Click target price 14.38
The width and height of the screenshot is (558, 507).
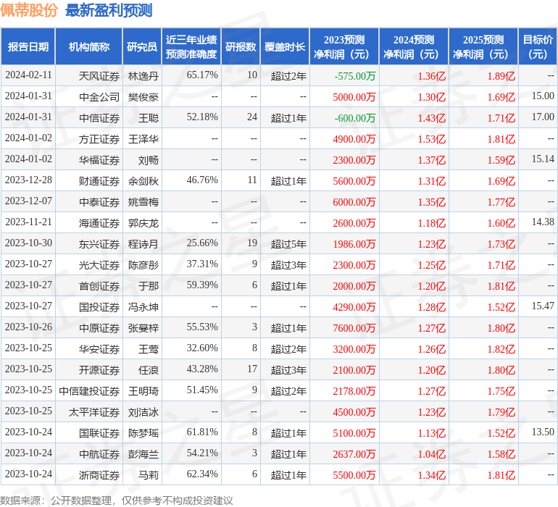(543, 222)
